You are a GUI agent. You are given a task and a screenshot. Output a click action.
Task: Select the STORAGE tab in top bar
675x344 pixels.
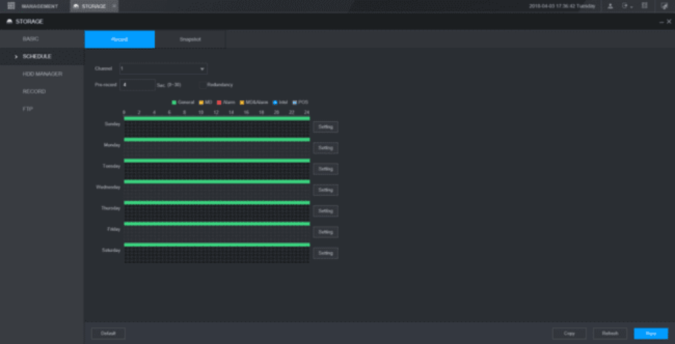click(x=94, y=6)
